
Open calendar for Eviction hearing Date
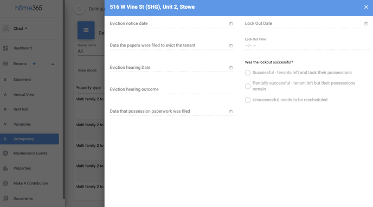231,68
